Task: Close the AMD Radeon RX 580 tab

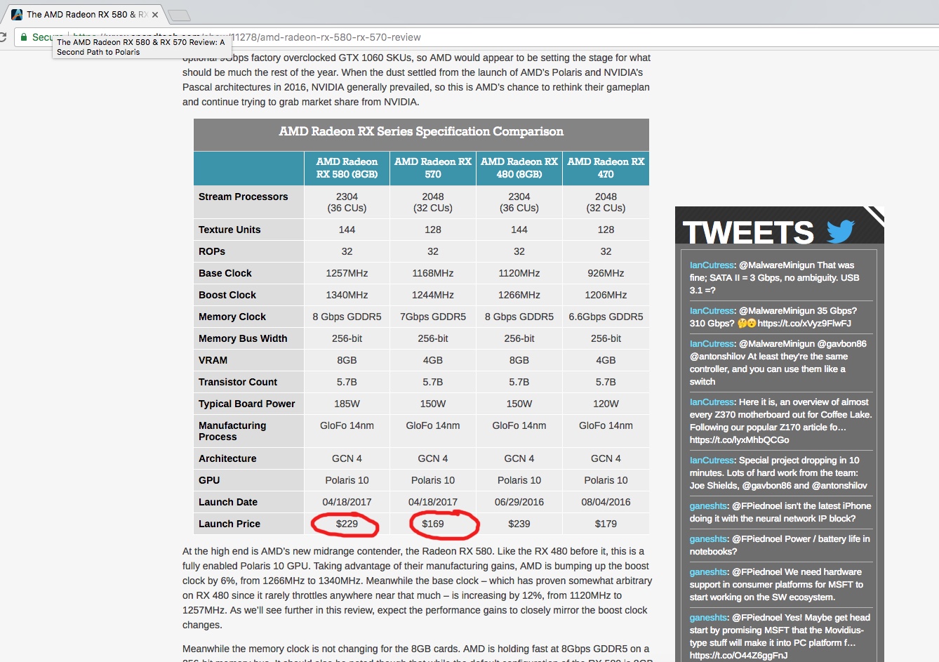Action: [155, 15]
